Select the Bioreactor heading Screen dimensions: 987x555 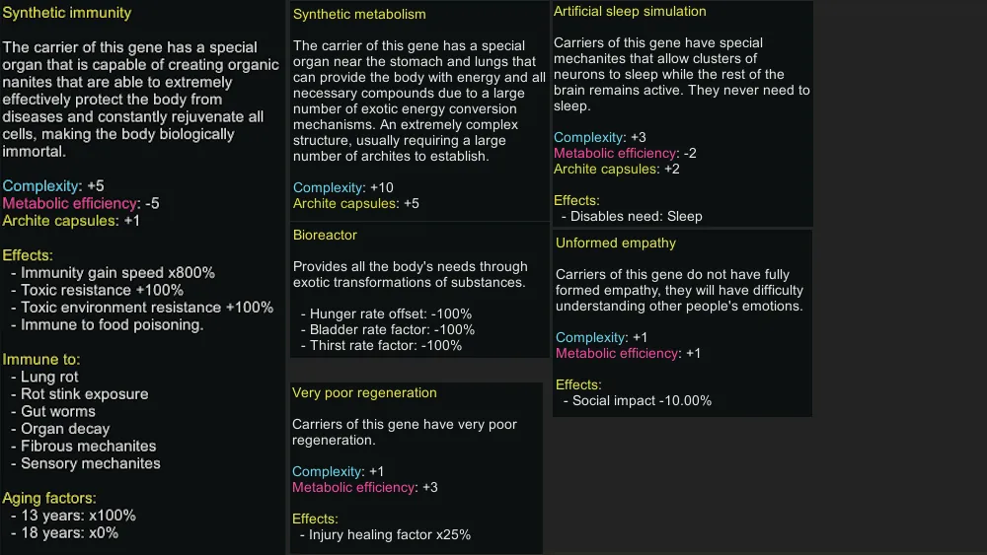point(325,235)
